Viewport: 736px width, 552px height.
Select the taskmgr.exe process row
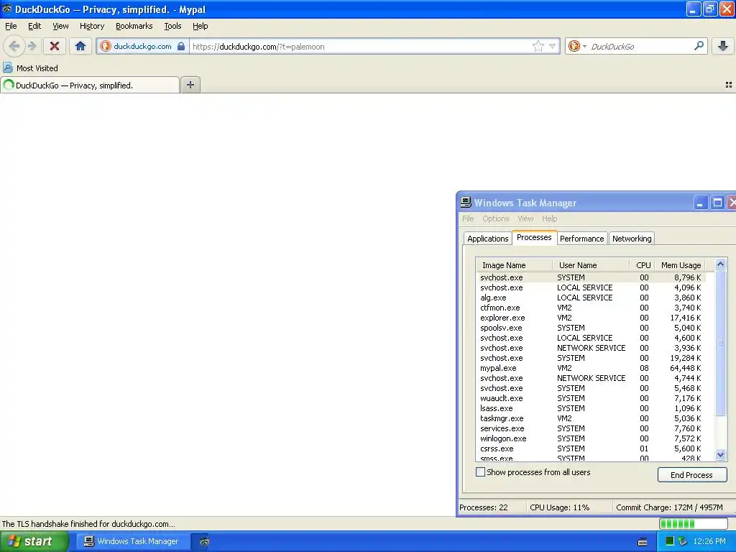pyautogui.click(x=591, y=418)
